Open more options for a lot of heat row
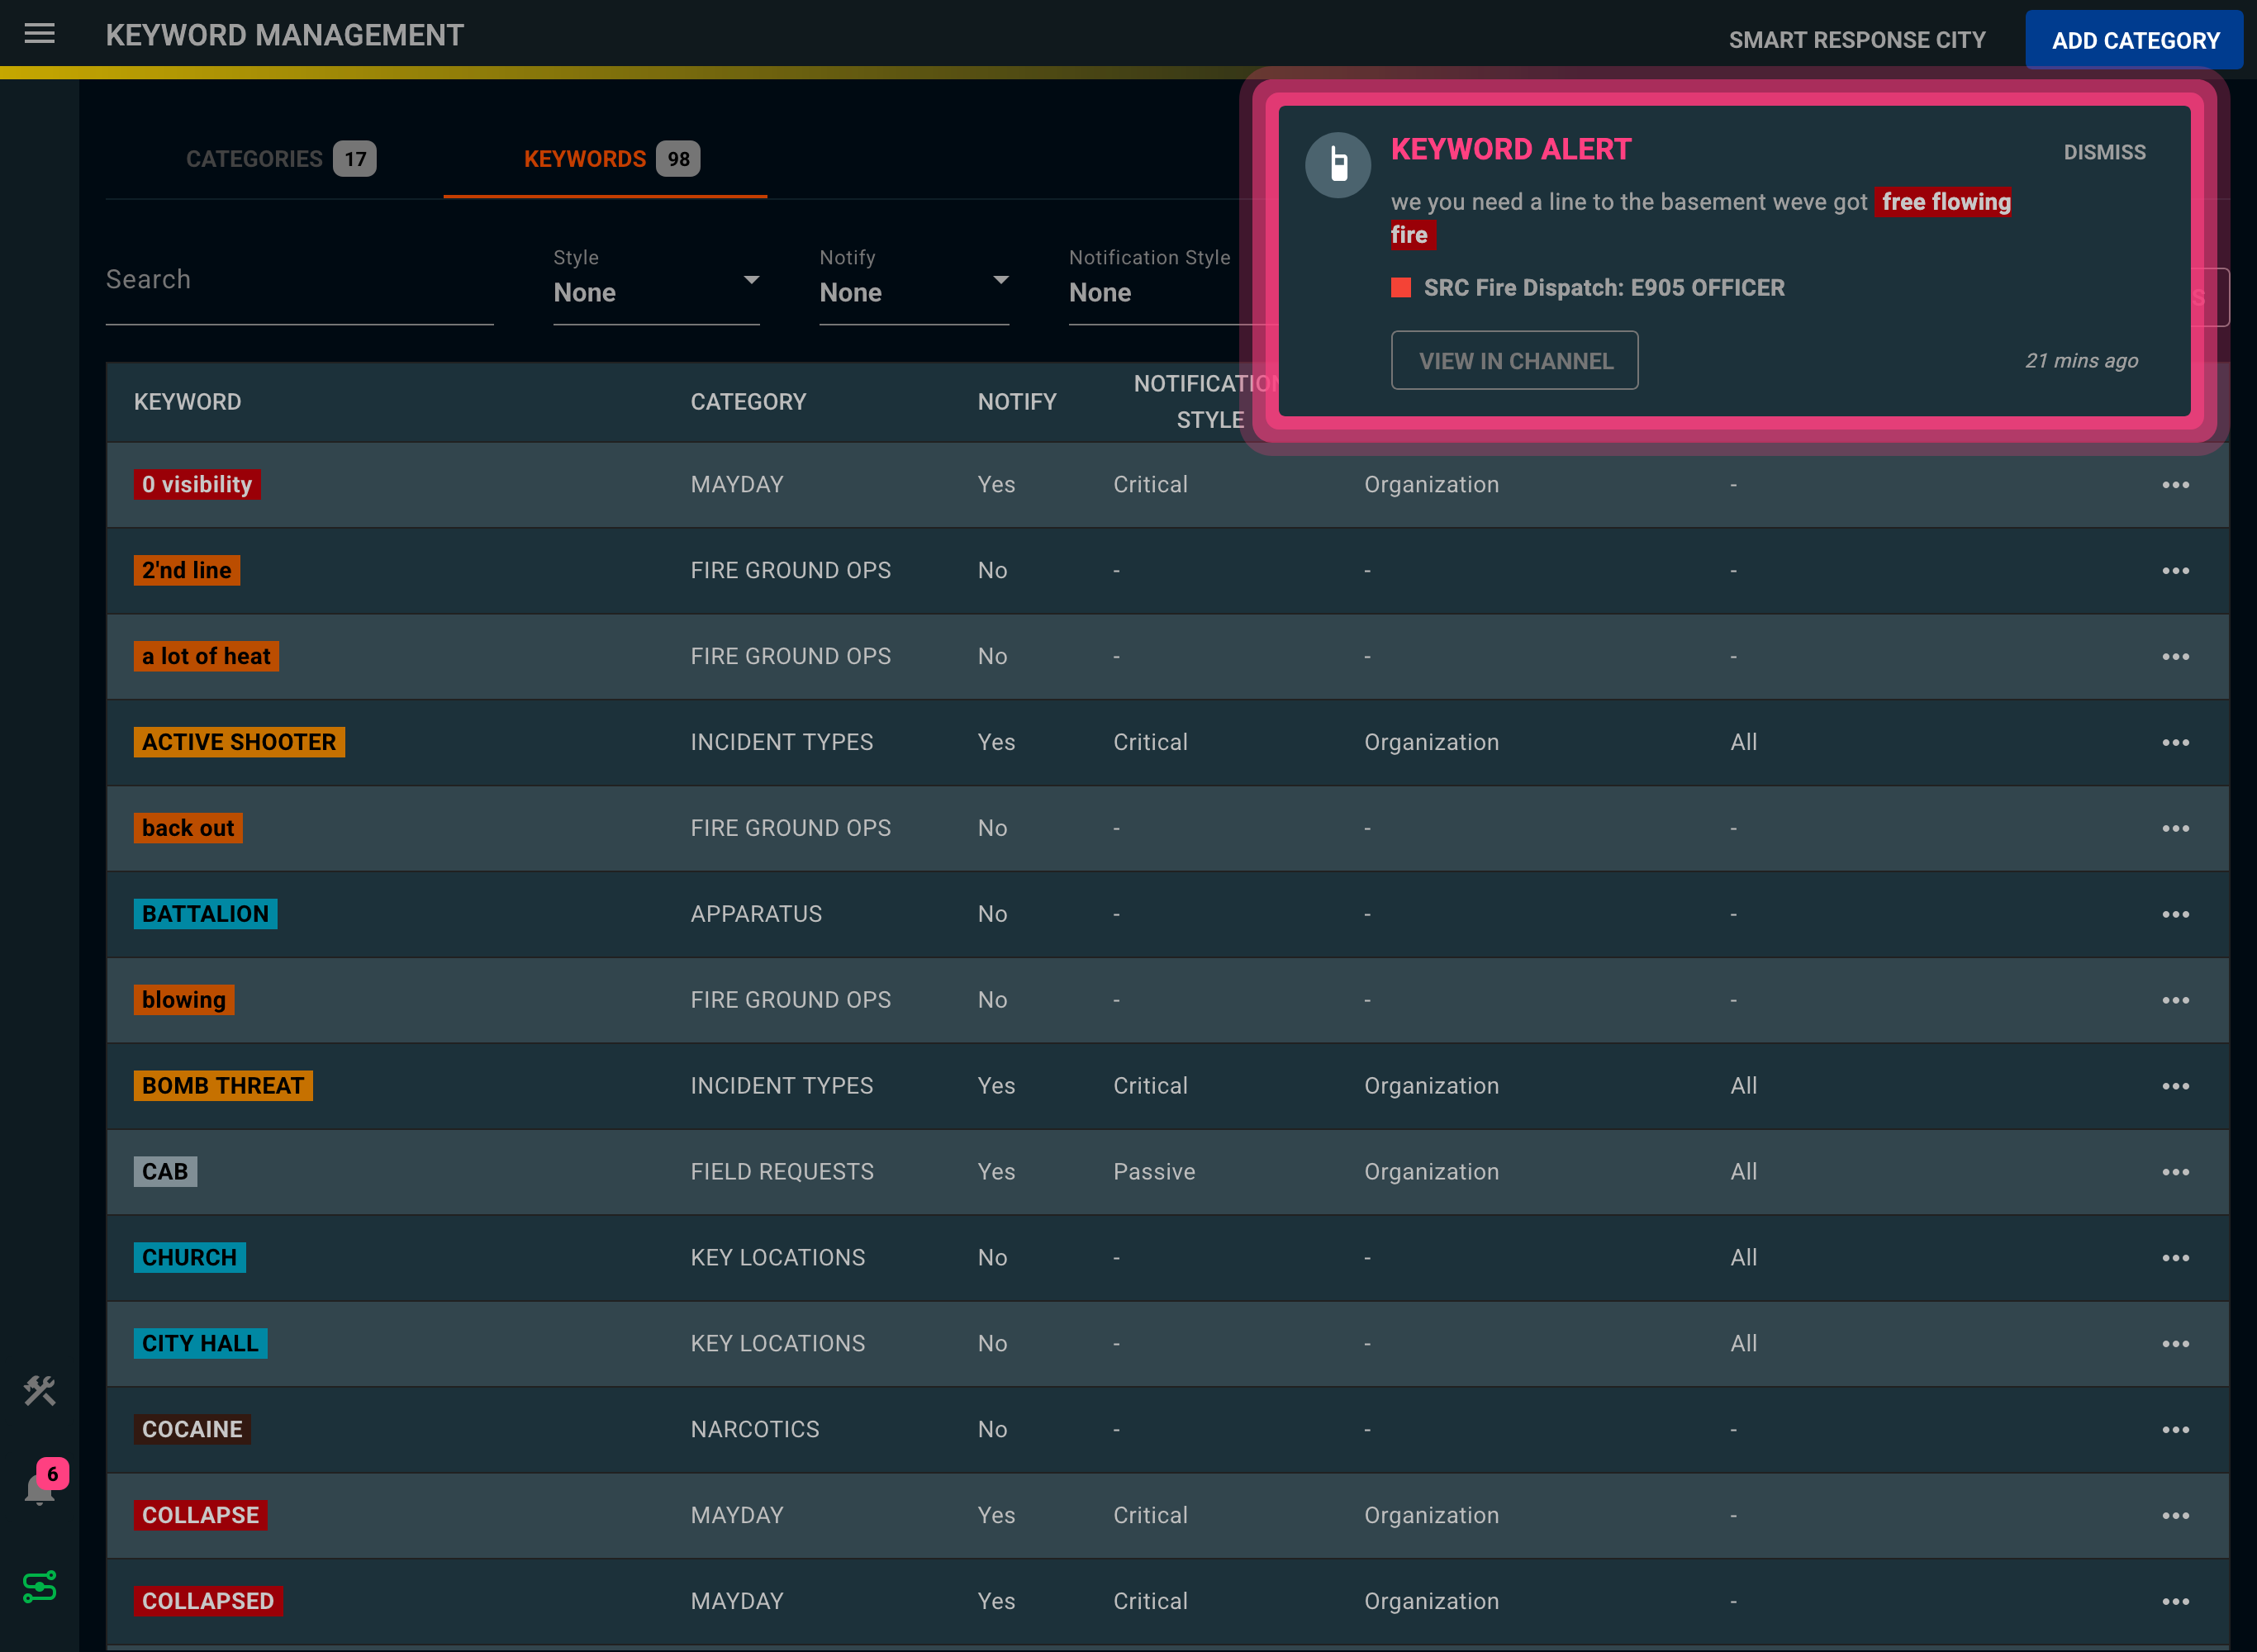This screenshot has width=2257, height=1652. [x=2175, y=657]
